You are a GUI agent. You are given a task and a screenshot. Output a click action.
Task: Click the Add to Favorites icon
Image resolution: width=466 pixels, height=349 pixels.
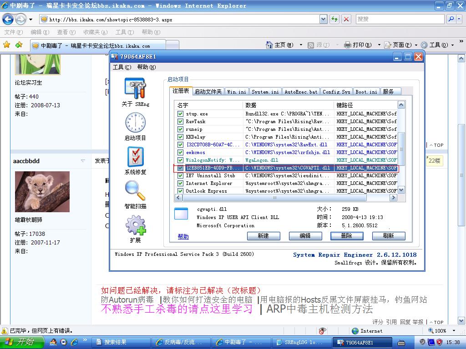19,45
